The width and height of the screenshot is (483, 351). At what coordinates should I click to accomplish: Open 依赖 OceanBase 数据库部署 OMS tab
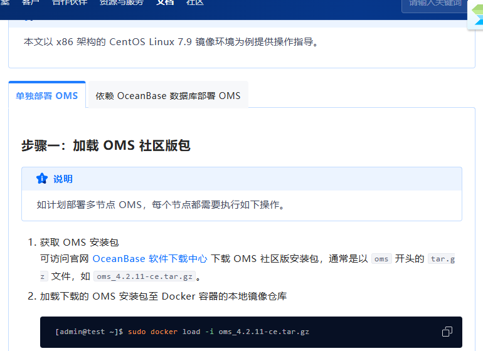(167, 96)
